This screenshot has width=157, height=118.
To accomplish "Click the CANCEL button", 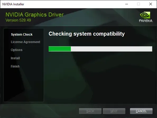I will coord(141,111).
